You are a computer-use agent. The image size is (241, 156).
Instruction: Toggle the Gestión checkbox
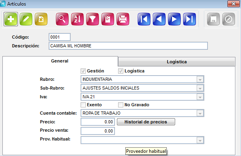83,71
